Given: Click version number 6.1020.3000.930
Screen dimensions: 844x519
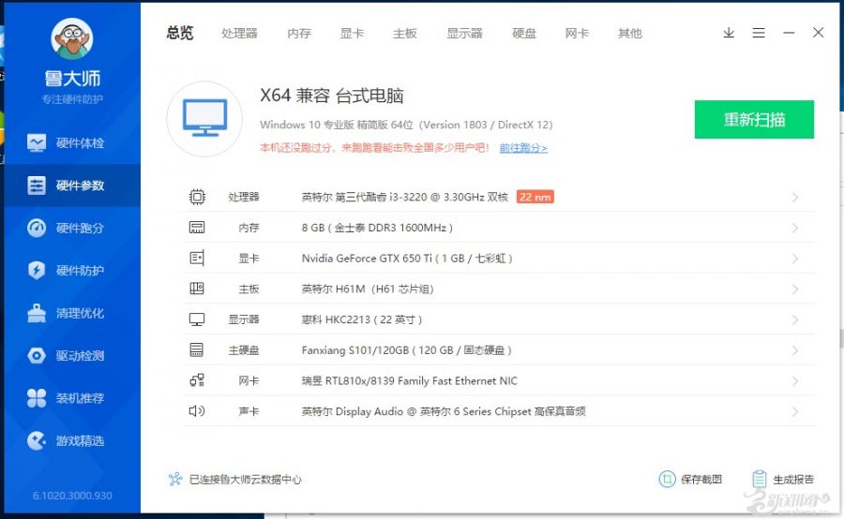Looking at the screenshot, I should coord(72,496).
